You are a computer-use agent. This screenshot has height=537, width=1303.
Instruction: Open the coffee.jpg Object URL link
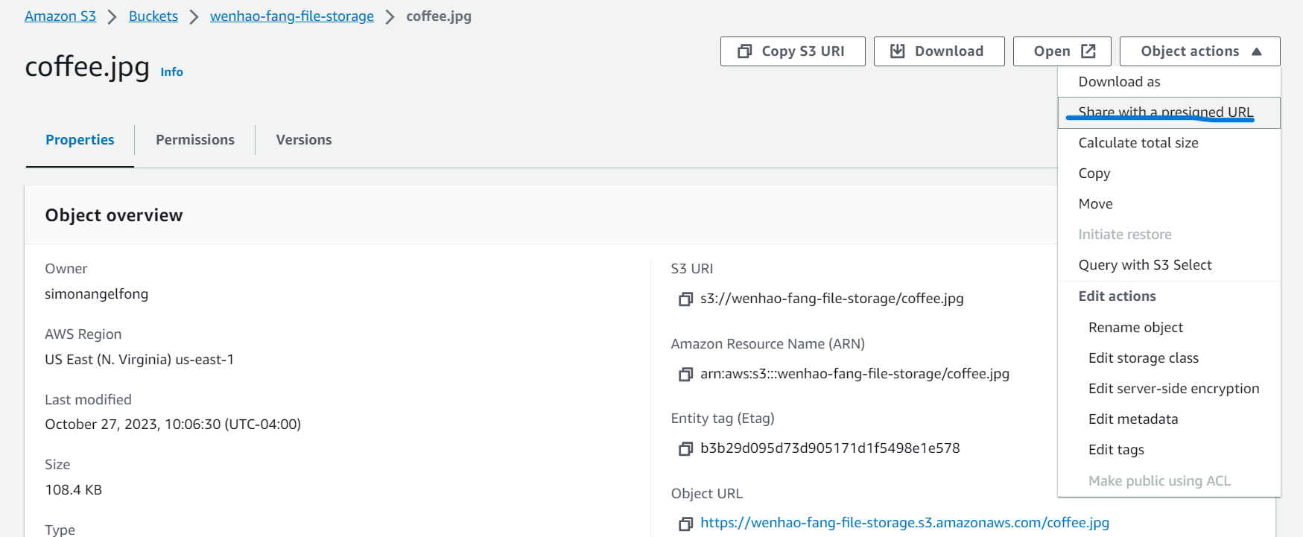(x=904, y=523)
